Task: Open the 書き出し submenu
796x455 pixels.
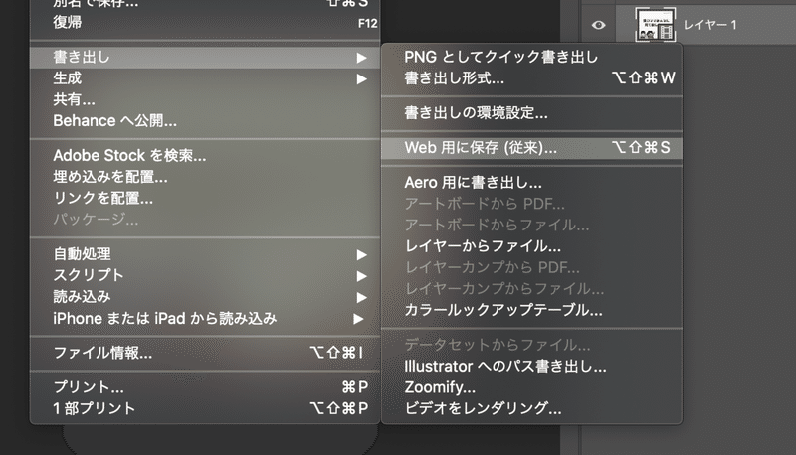Action: pyautogui.click(x=205, y=58)
